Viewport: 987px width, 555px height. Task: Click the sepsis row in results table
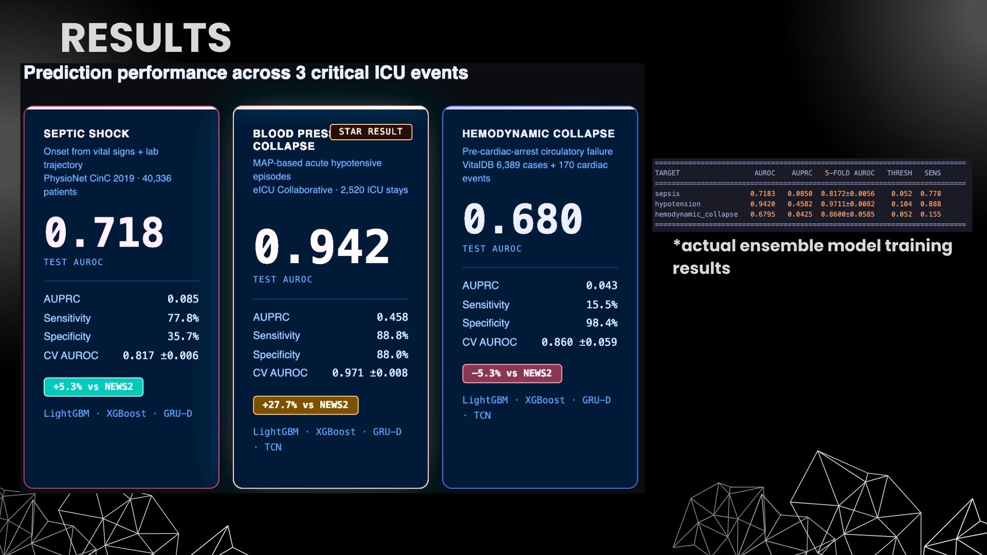[797, 194]
